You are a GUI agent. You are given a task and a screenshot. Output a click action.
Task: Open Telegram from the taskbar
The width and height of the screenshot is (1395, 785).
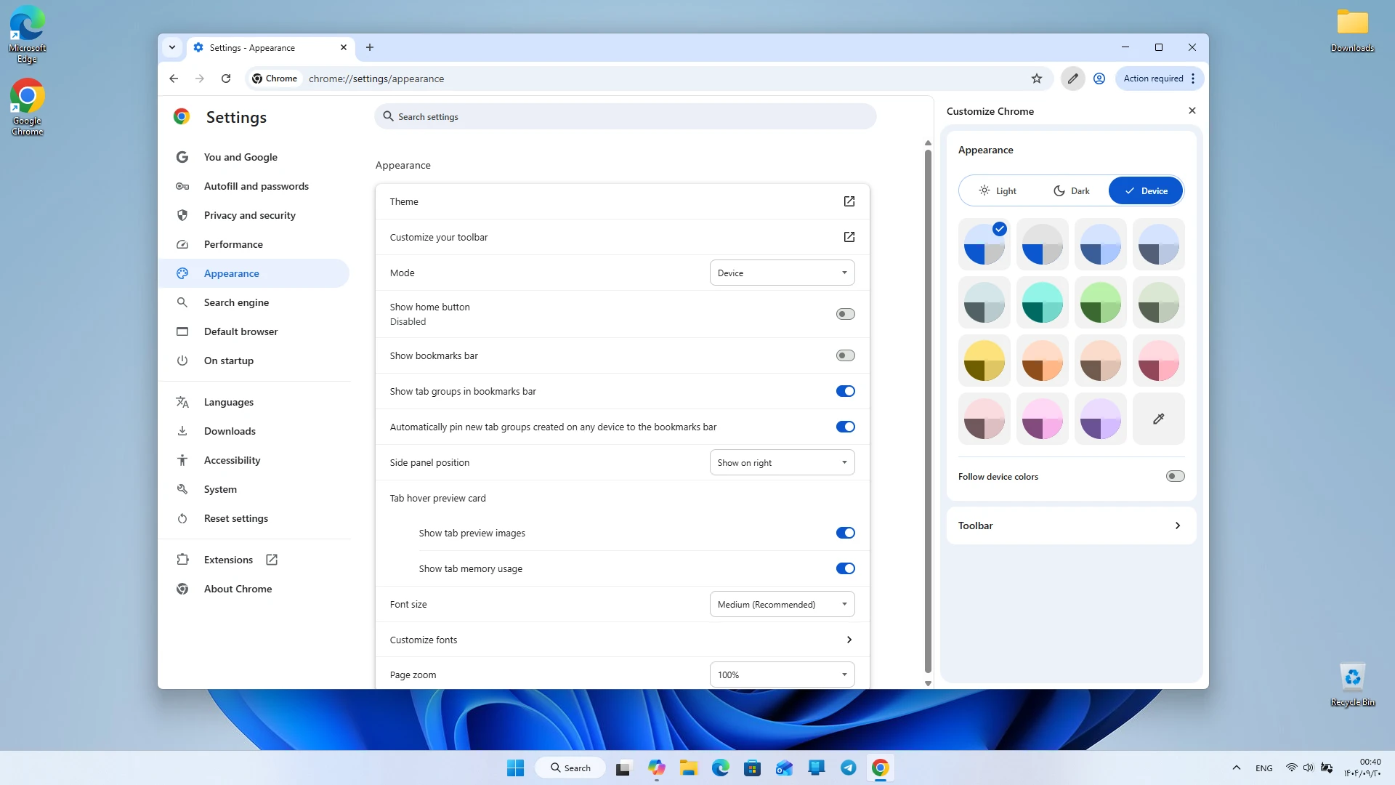click(848, 768)
